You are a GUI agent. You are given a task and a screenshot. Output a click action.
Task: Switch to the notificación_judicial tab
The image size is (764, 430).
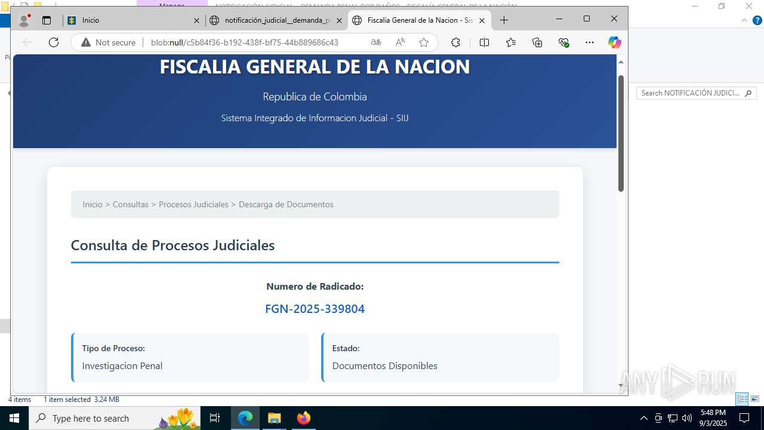(x=276, y=20)
